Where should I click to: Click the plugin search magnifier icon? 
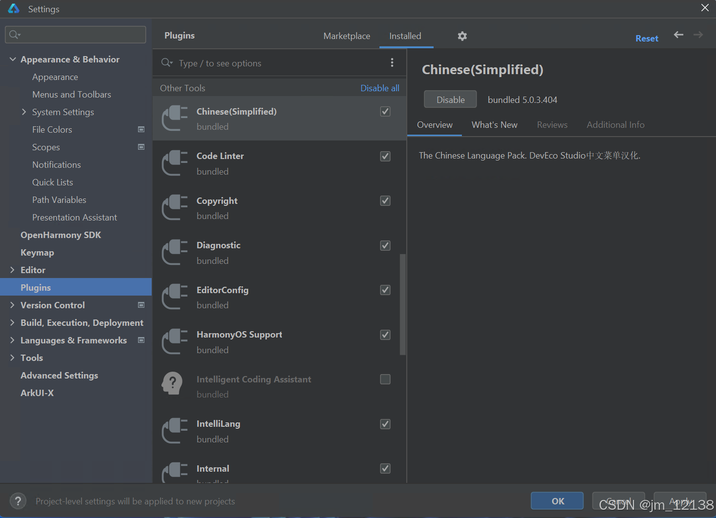[167, 62]
